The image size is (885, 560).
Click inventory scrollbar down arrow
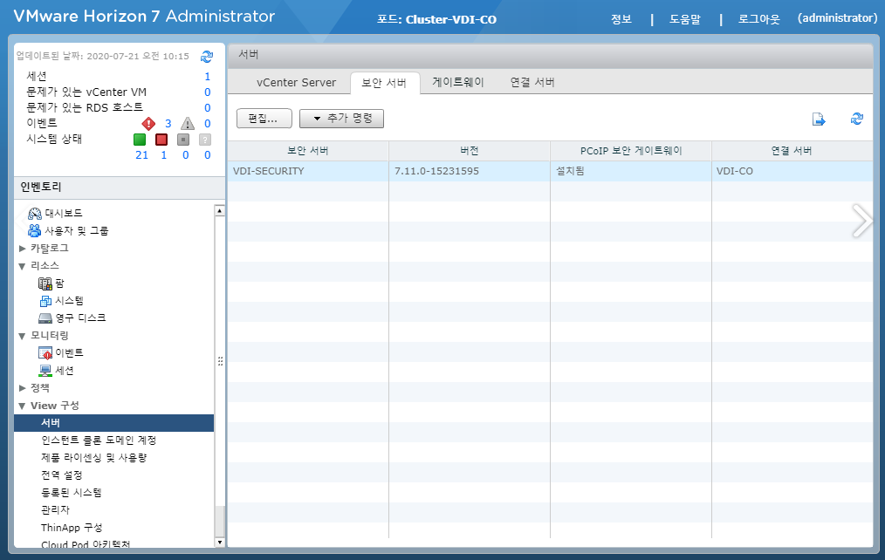(x=220, y=542)
